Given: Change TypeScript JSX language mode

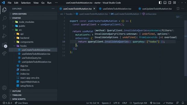Looking at the screenshot, I should coord(140,103).
